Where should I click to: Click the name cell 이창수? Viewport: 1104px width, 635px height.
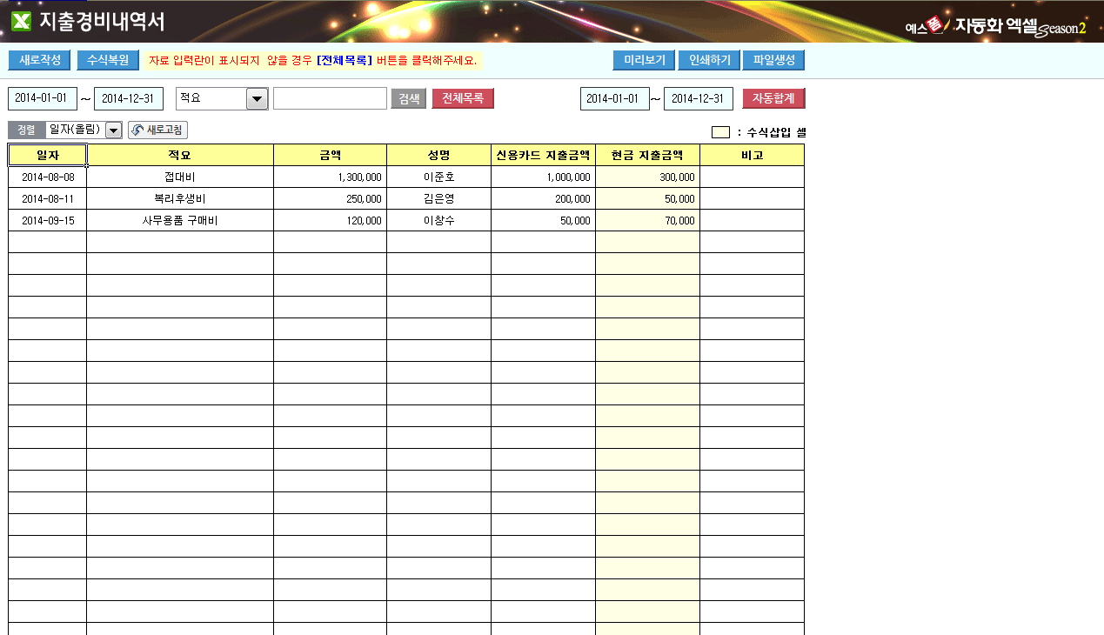pos(438,220)
